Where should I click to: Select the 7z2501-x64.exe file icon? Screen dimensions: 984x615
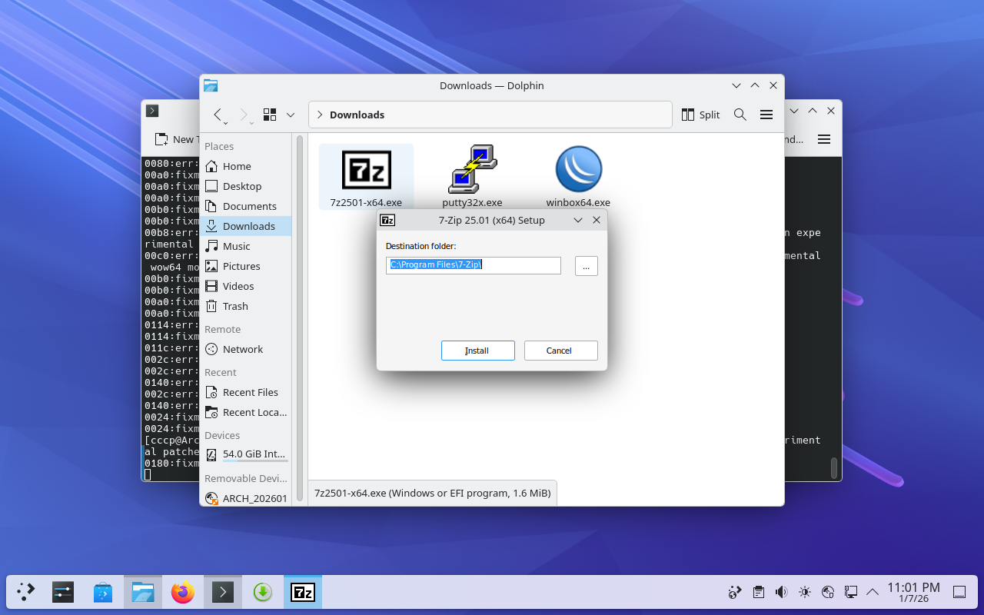point(366,170)
